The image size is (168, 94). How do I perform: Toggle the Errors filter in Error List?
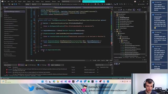click(x=21, y=65)
